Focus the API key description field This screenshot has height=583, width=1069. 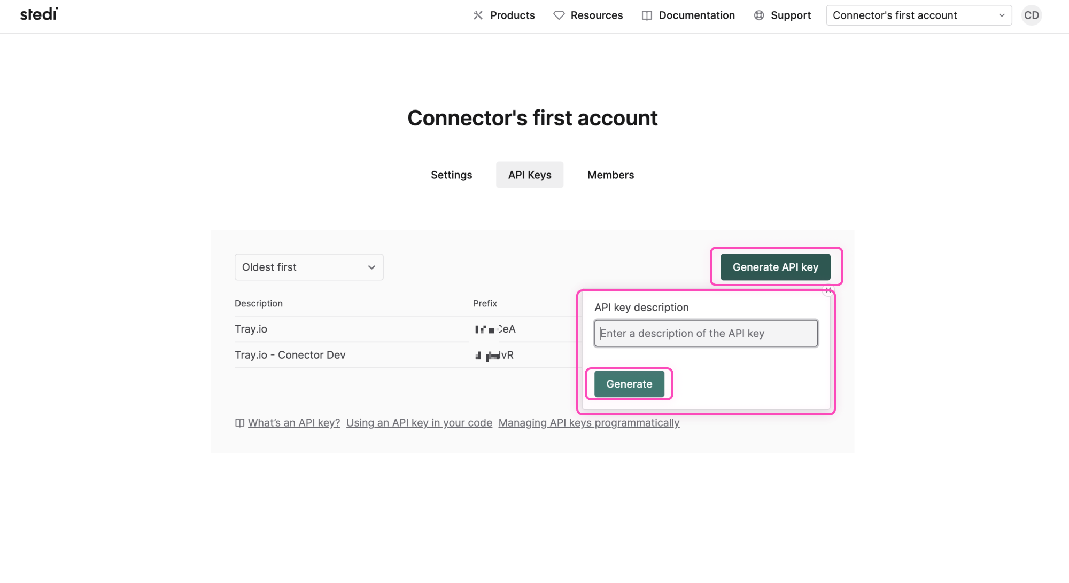706,334
